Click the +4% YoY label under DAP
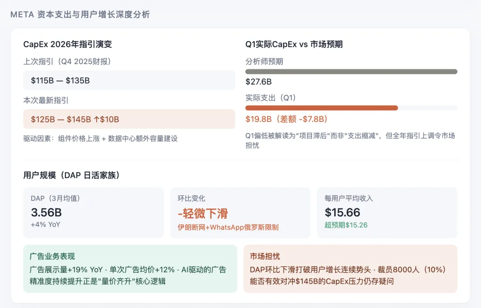 pyautogui.click(x=45, y=224)
